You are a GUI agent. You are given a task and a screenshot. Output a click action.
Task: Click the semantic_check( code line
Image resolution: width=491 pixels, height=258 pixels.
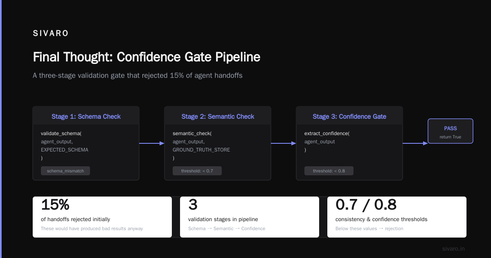pyautogui.click(x=192, y=134)
